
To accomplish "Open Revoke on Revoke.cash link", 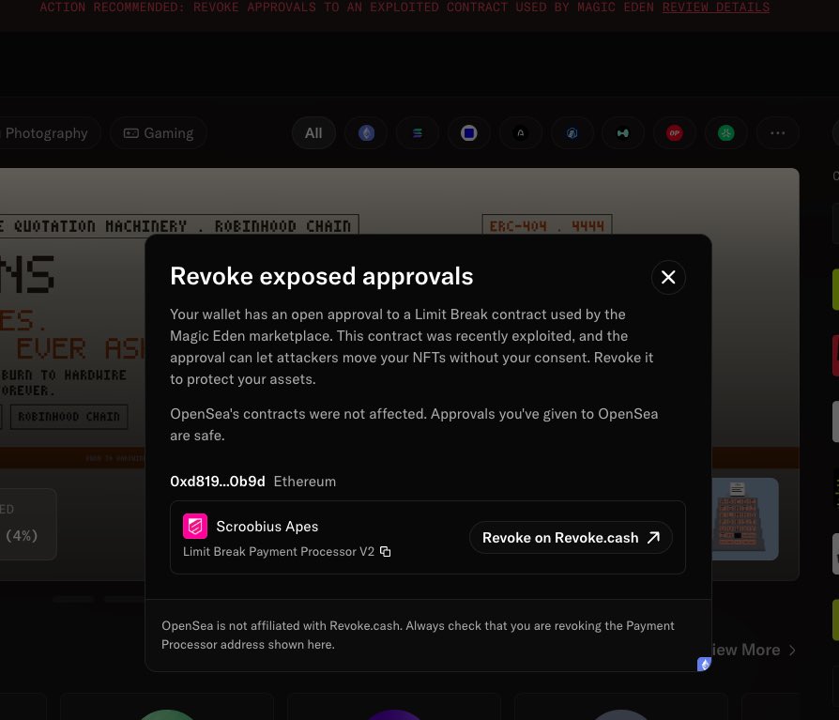I will [x=571, y=538].
